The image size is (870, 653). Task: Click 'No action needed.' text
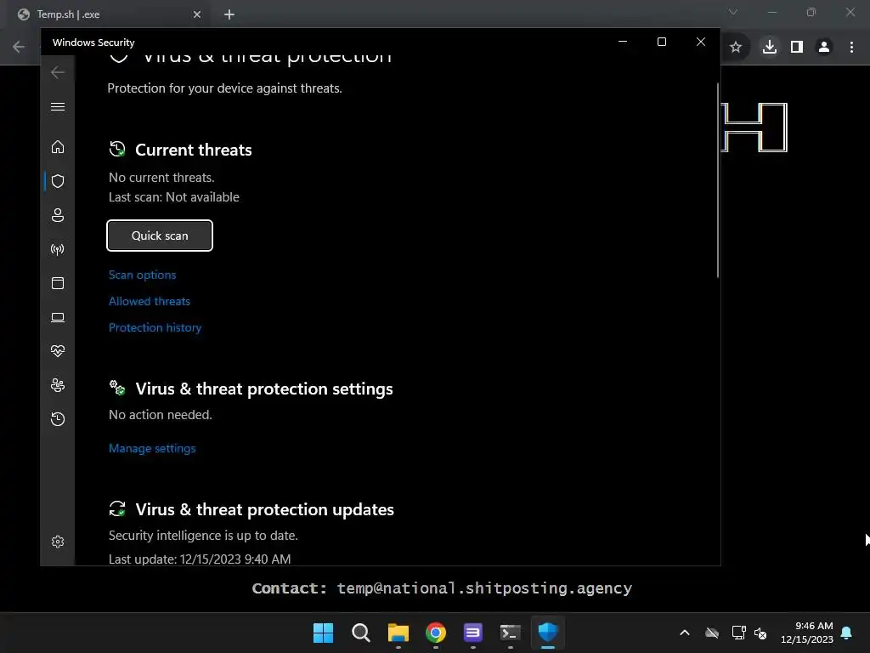161,415
